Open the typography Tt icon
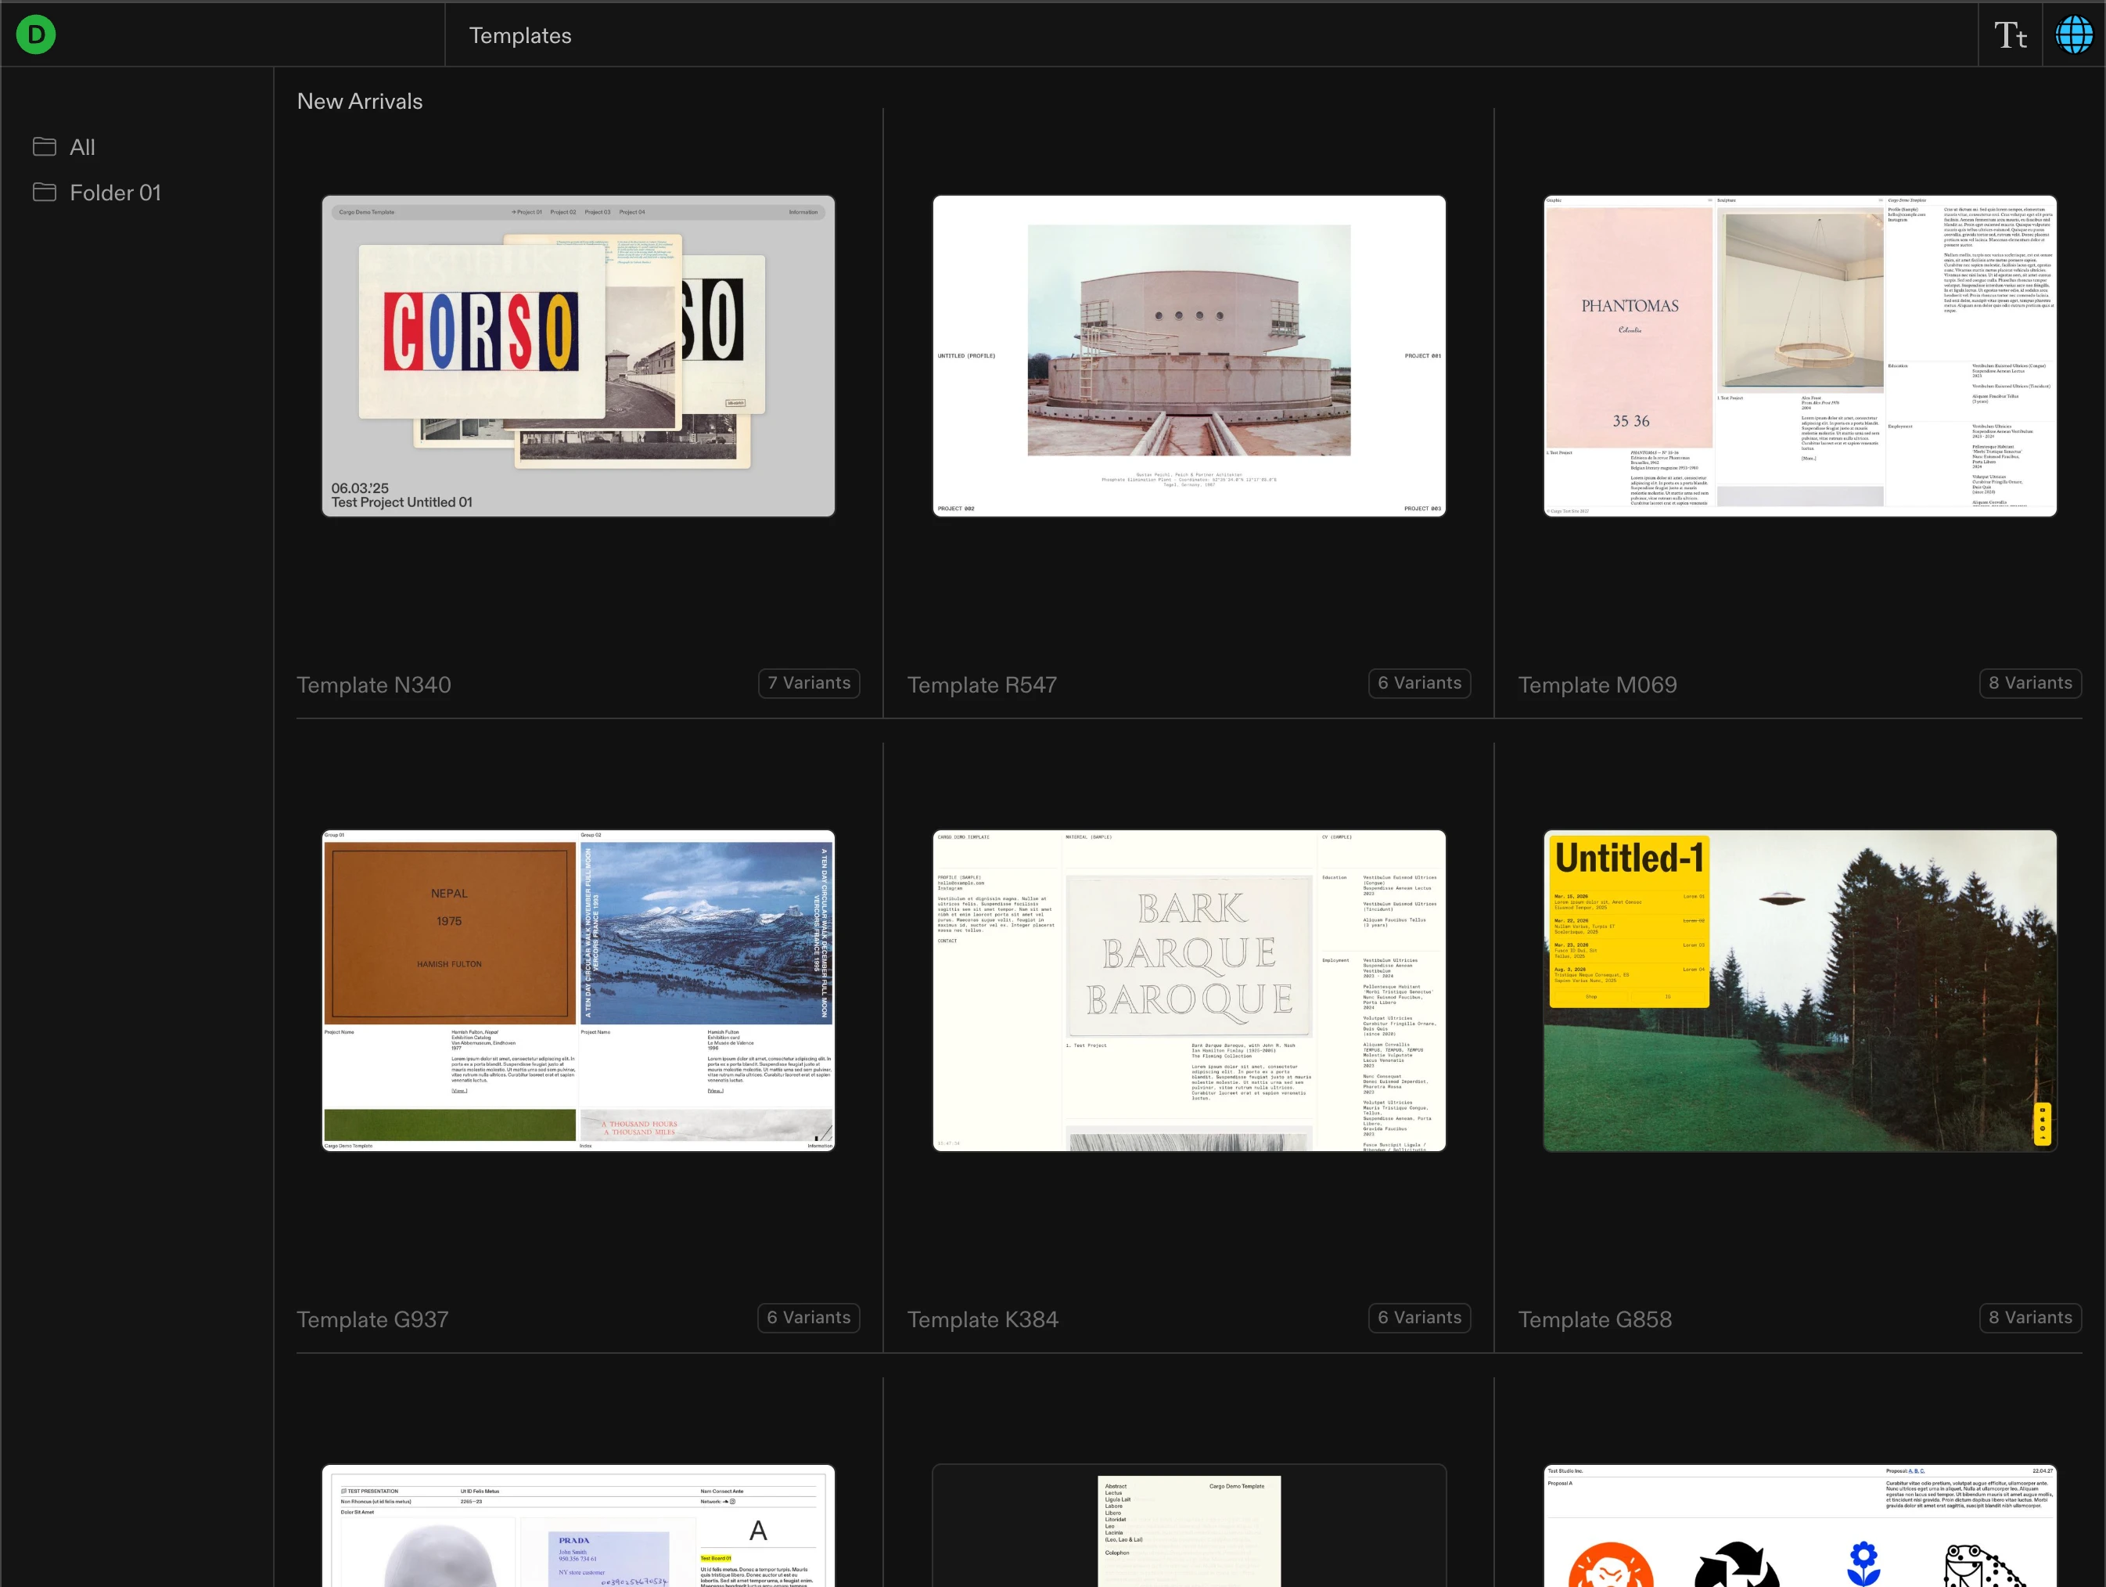The height and width of the screenshot is (1587, 2106). pyautogui.click(x=2010, y=35)
